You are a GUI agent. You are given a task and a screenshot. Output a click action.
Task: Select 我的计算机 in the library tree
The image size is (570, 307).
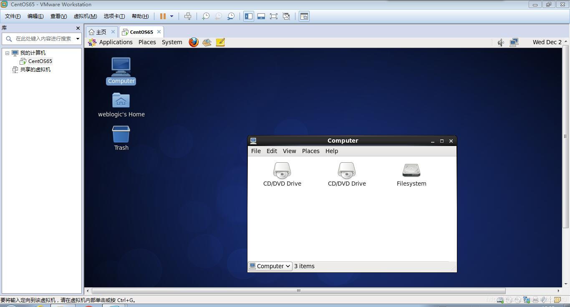[x=33, y=53]
